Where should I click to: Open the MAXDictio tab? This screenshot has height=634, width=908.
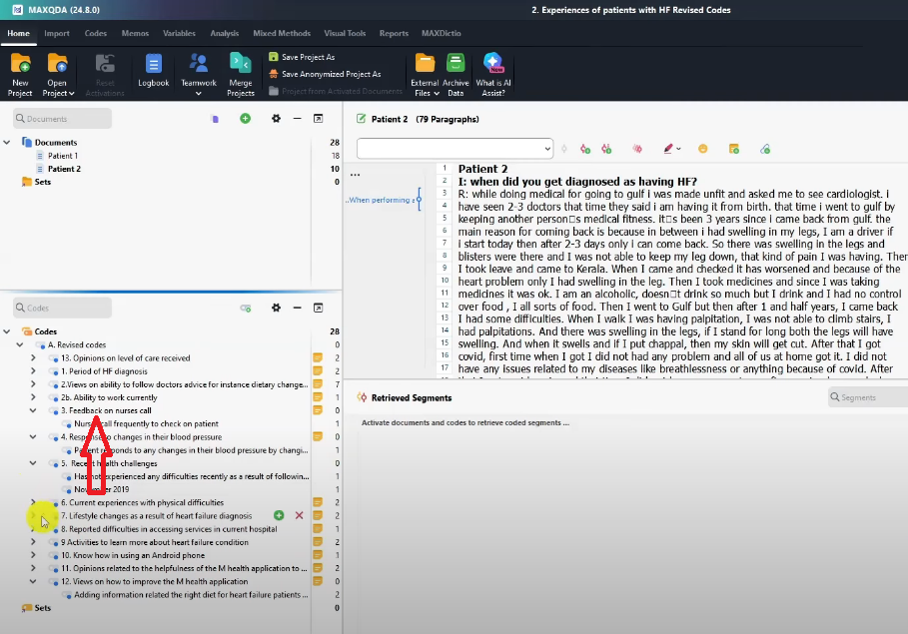coord(442,33)
